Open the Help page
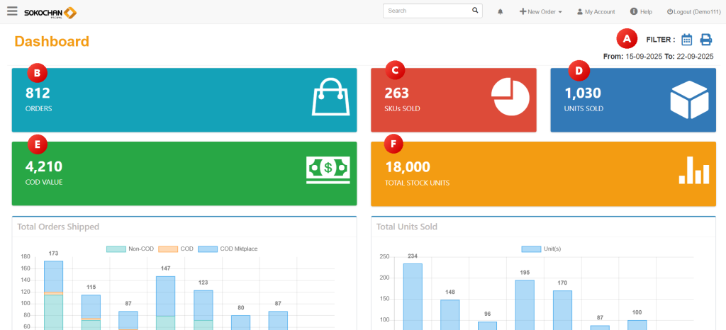The height and width of the screenshot is (330, 726). point(641,12)
